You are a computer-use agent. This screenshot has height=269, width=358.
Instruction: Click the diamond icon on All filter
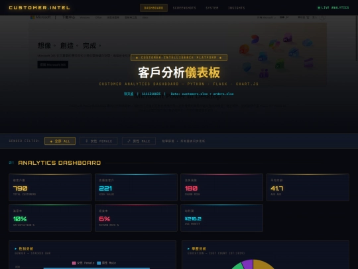click(x=51, y=141)
